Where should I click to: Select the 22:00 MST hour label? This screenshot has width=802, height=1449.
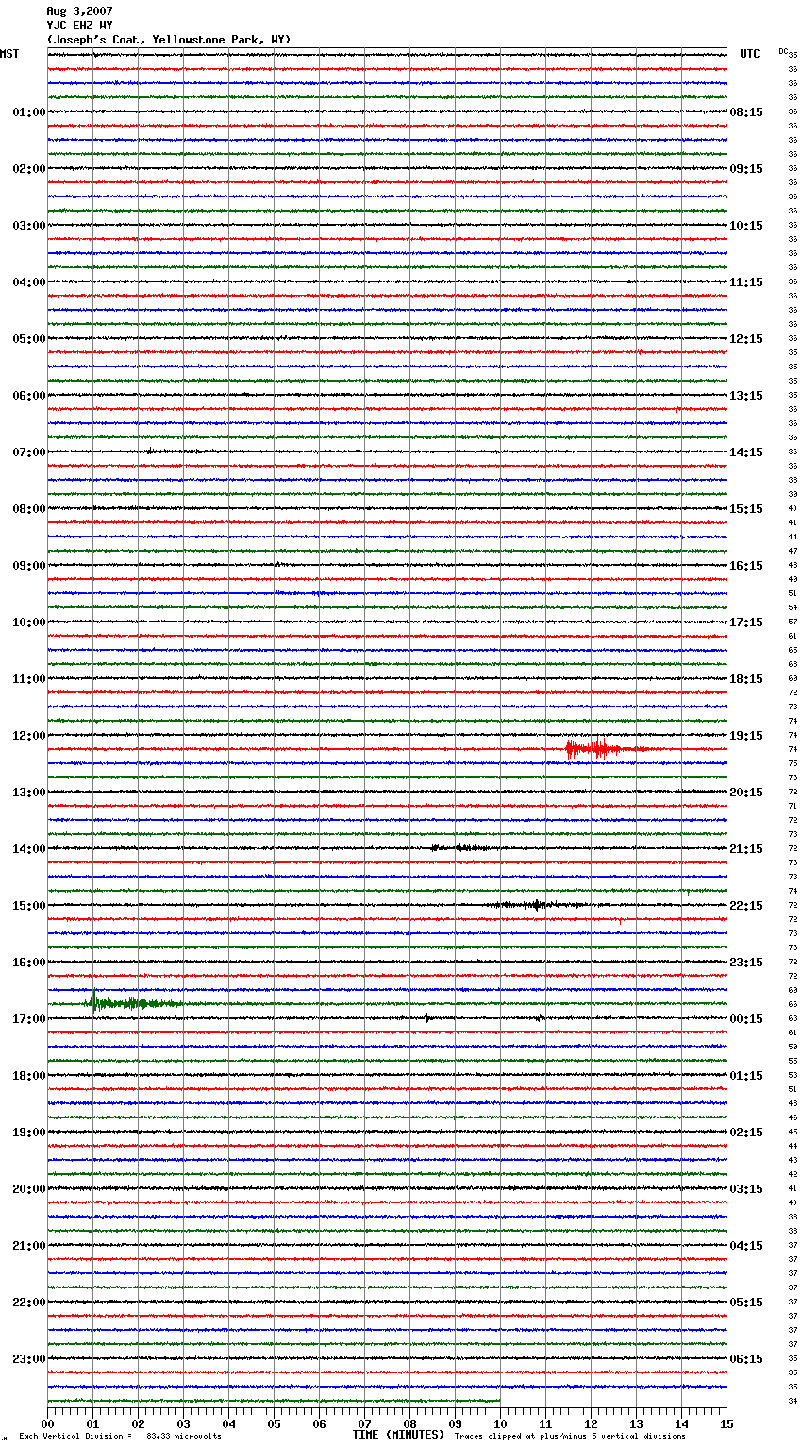[29, 1303]
